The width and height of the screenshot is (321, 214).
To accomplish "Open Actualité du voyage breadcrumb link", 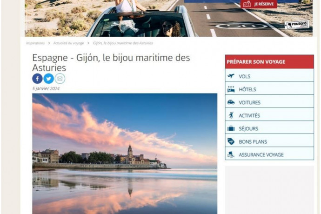I will (68, 43).
